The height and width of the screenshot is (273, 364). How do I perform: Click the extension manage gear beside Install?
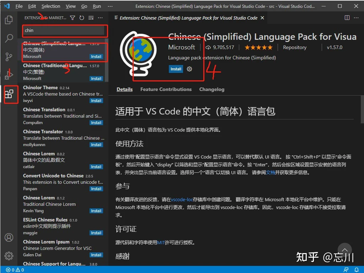pos(189,69)
